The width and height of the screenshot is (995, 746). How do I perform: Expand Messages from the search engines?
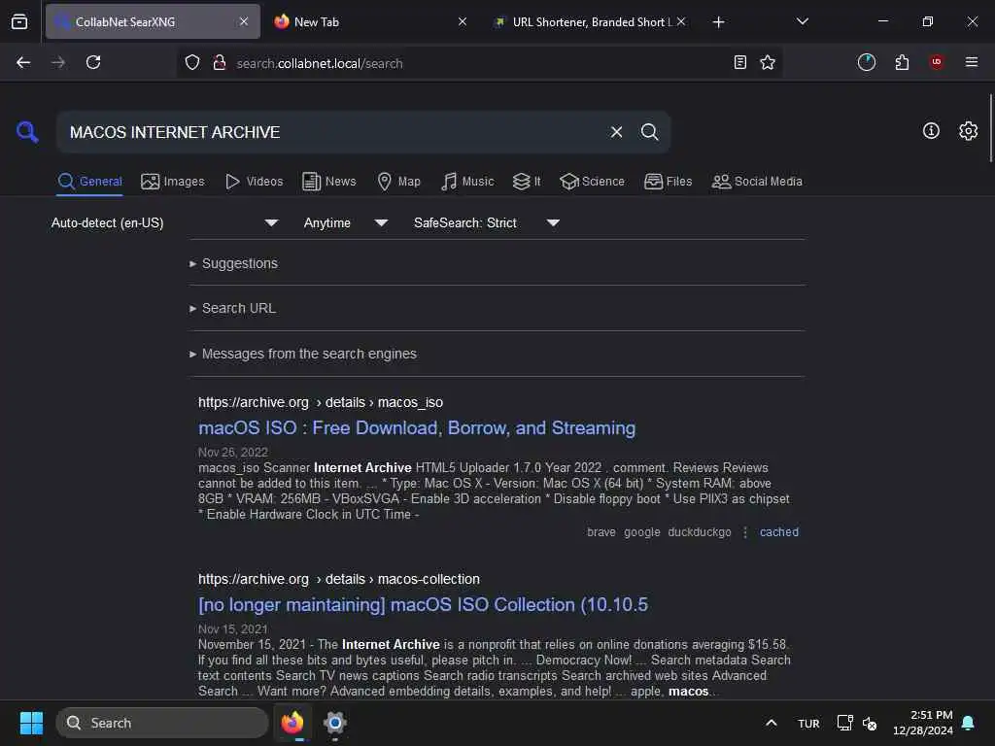(x=303, y=354)
